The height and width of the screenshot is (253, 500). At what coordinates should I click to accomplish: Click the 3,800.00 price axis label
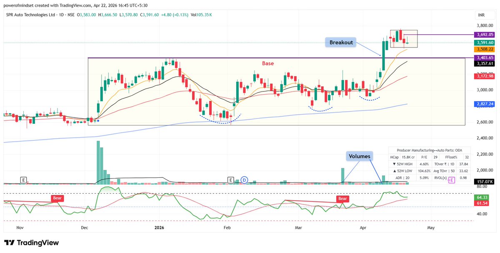pyautogui.click(x=485, y=25)
